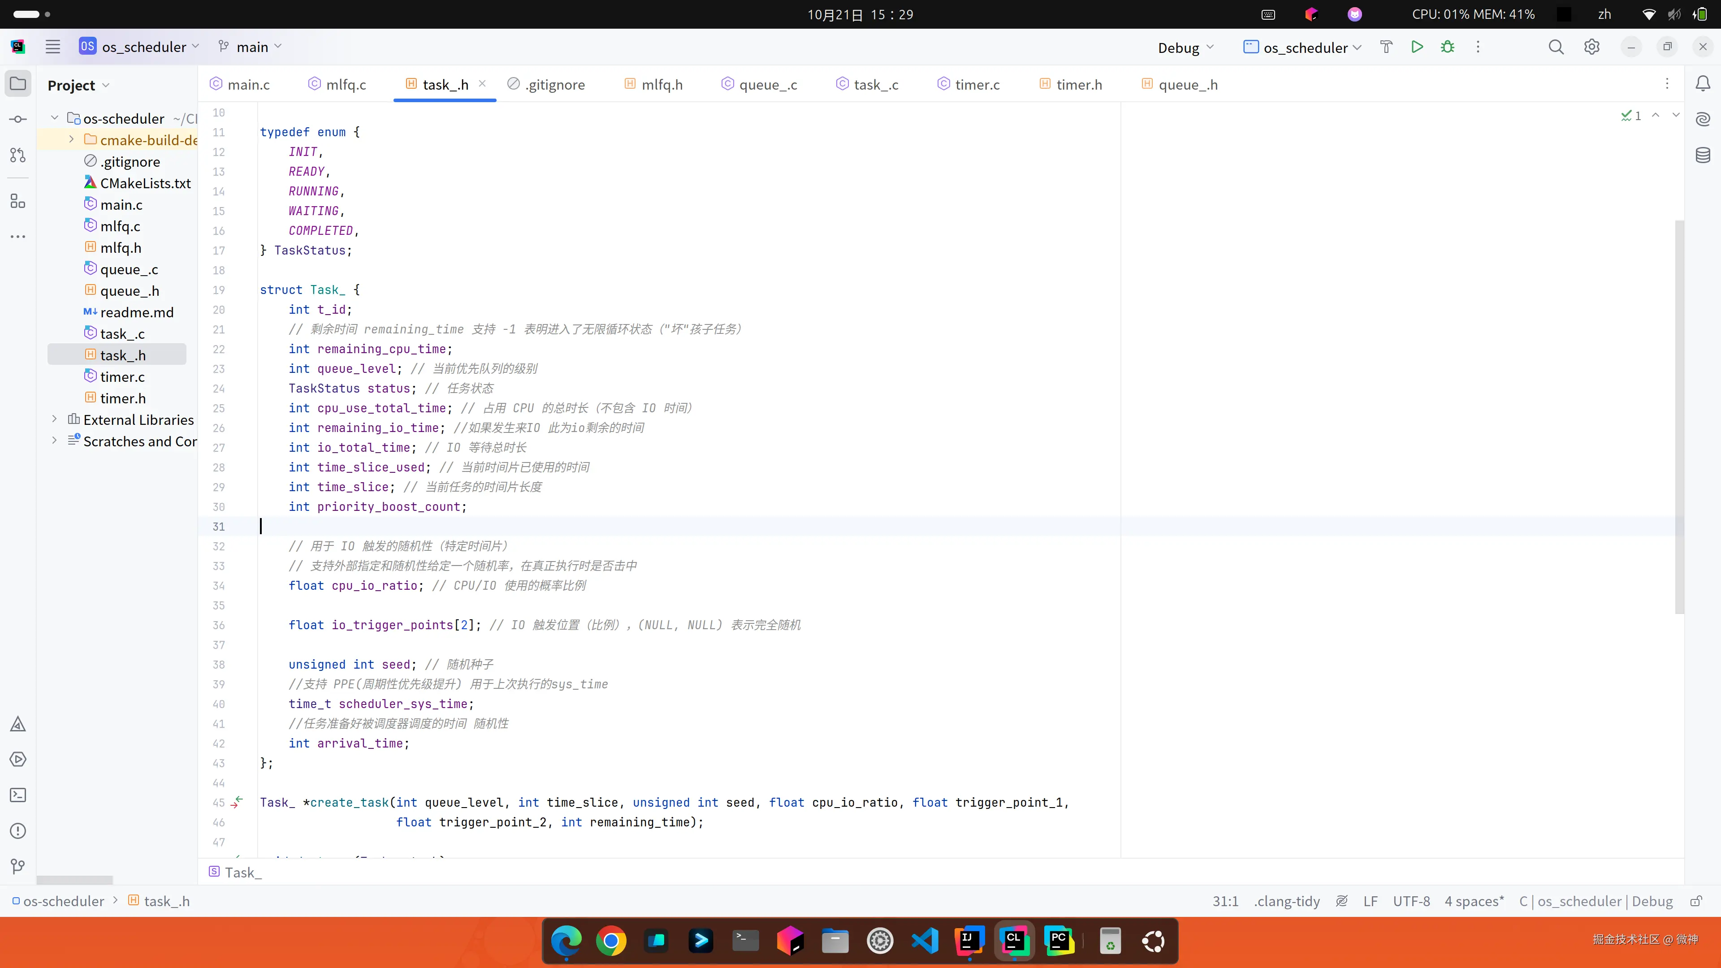
Task: Open Pull Requests tool window
Action: (x=18, y=155)
